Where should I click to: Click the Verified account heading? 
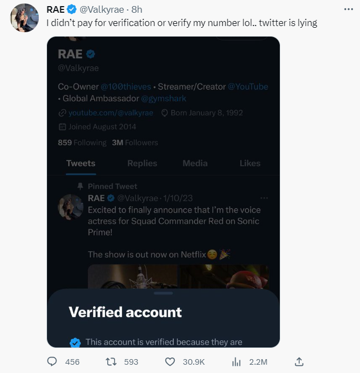[x=125, y=312]
